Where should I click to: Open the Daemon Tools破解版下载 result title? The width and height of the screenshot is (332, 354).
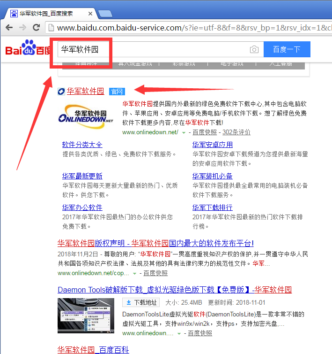[175, 290]
